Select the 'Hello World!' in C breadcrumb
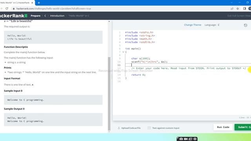 click(x=79, y=16)
